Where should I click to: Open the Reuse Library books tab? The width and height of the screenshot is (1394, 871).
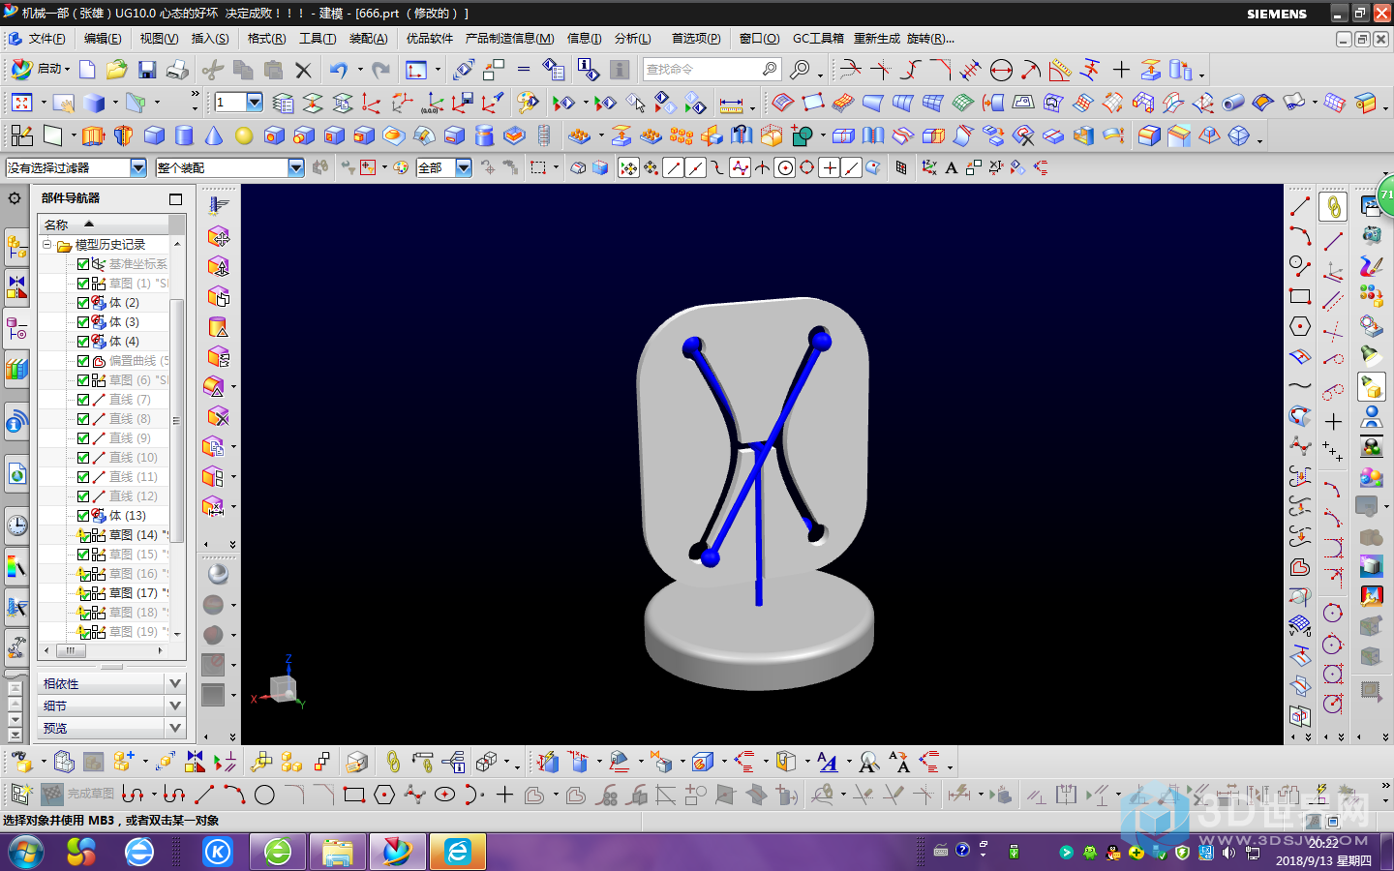click(16, 368)
